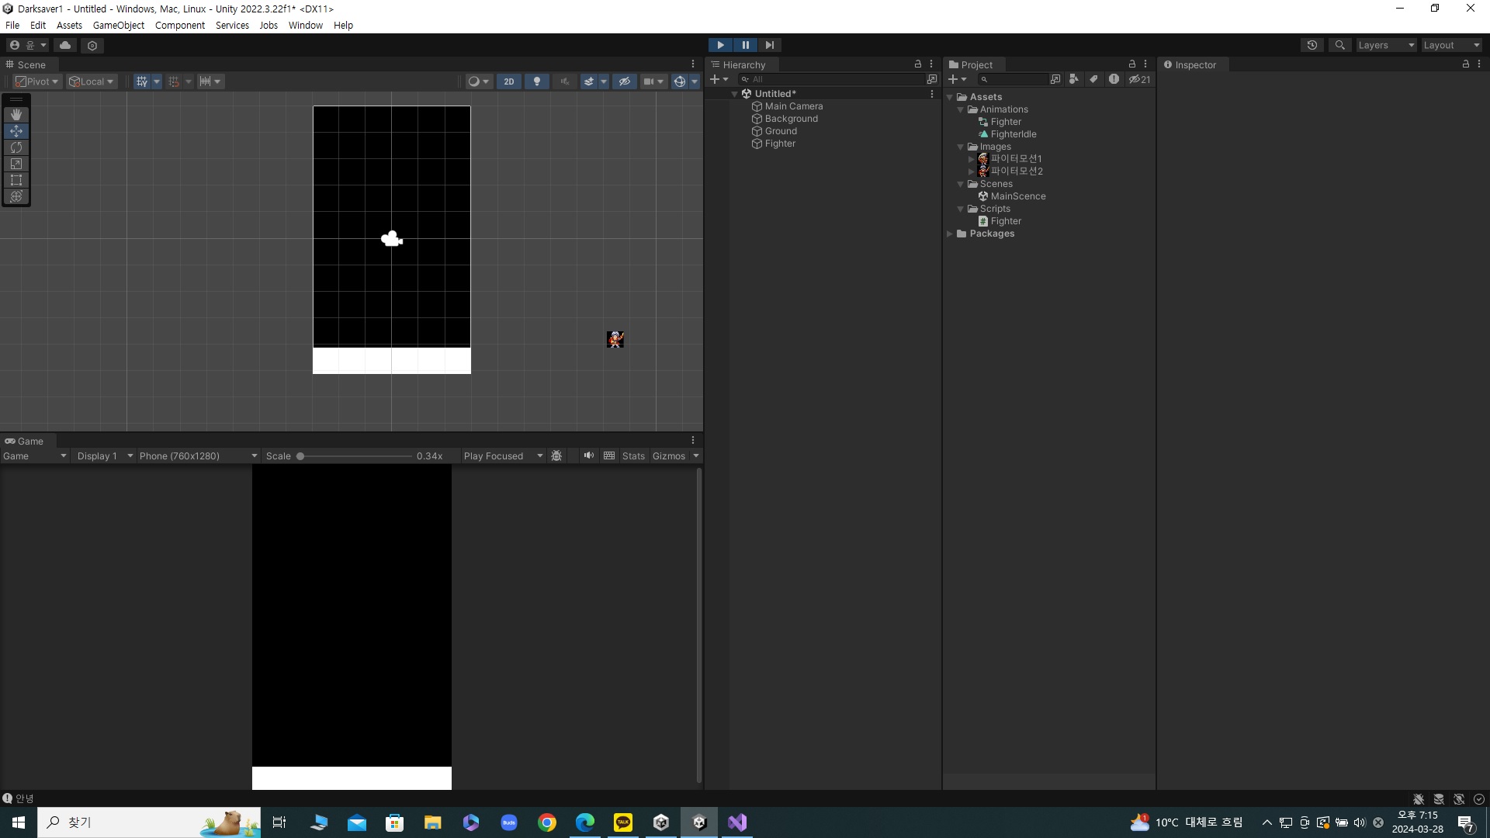The image size is (1490, 838).
Task: Pause the game playback
Action: click(x=745, y=46)
